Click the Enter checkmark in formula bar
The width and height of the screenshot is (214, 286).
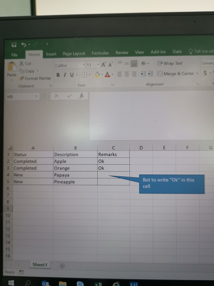pyautogui.click(x=69, y=96)
